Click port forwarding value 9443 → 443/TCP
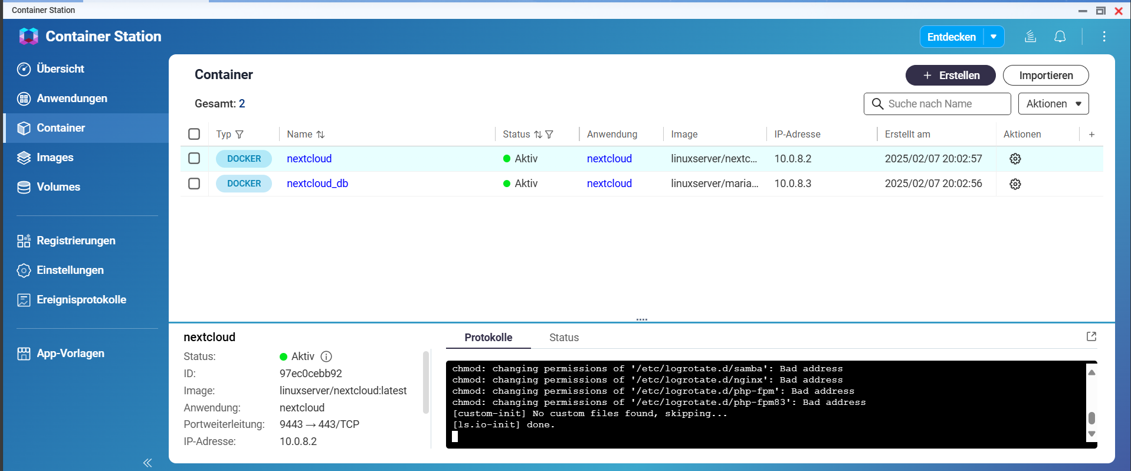The image size is (1131, 471). click(319, 424)
